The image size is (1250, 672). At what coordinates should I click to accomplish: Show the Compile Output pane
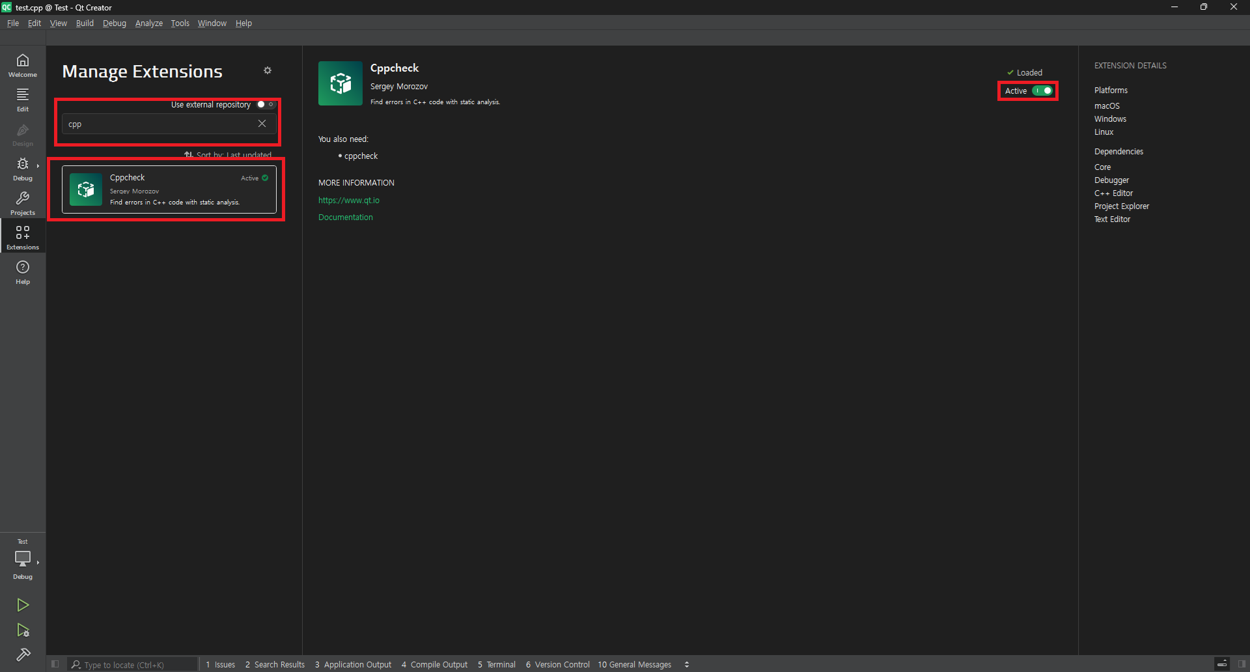coord(435,664)
